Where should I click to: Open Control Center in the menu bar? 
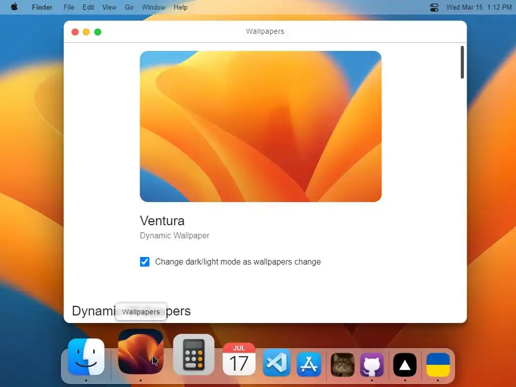click(434, 7)
